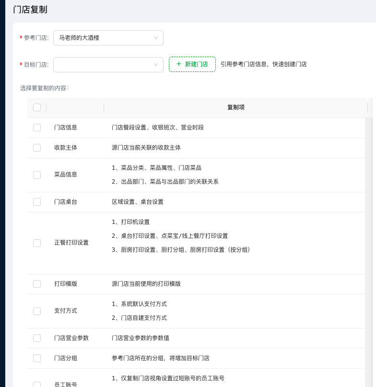The width and height of the screenshot is (376, 387).
Task: Check the 菜品信息 checkbox
Action: click(37, 175)
